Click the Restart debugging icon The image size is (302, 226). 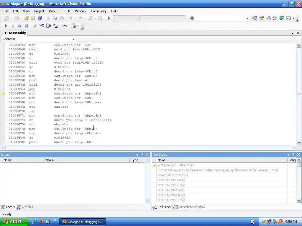pyautogui.click(x=27, y=26)
